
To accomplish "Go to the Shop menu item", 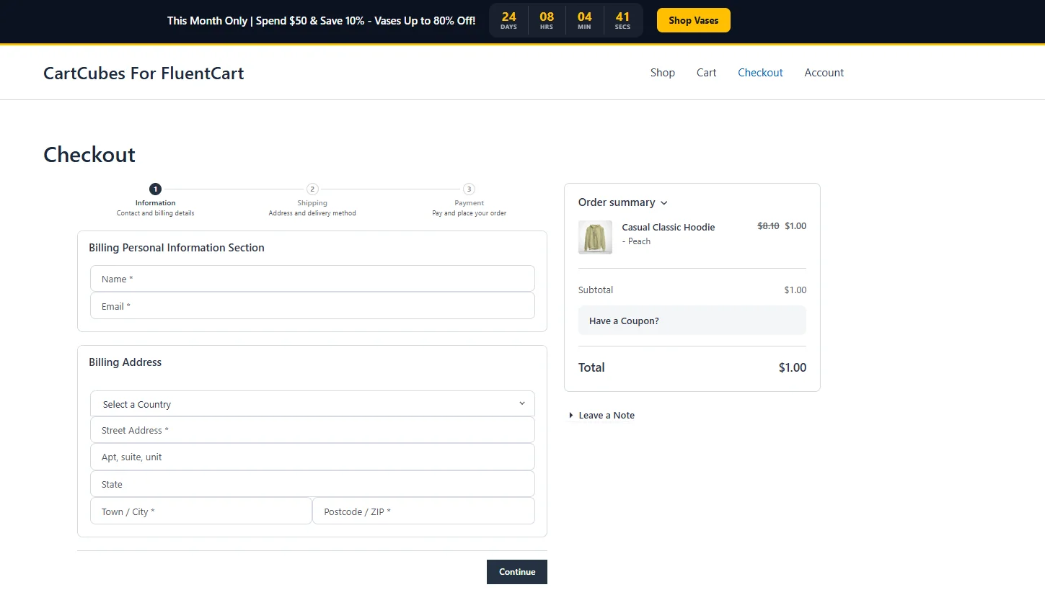I will 662,73.
